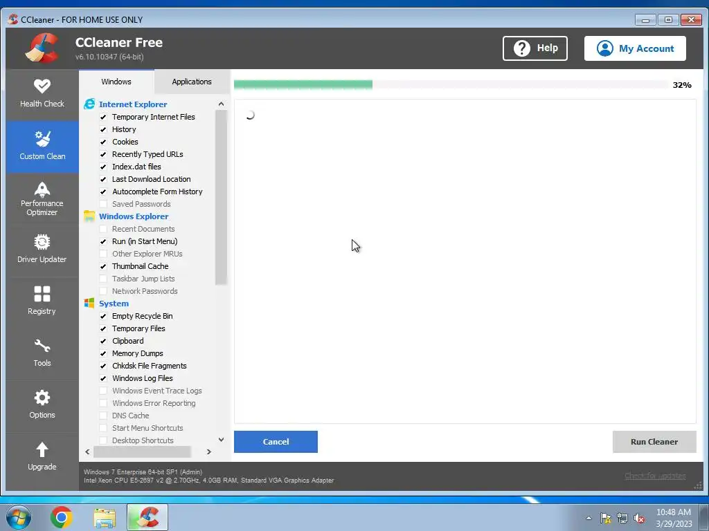709x531 pixels.
Task: Uncheck Empty Recycle Bin
Action: coord(103,316)
